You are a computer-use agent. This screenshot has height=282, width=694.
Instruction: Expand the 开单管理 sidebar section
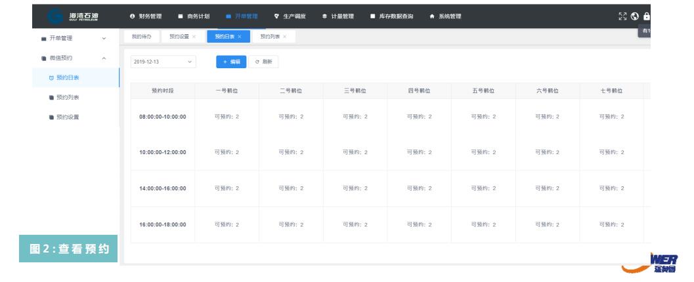coord(74,39)
